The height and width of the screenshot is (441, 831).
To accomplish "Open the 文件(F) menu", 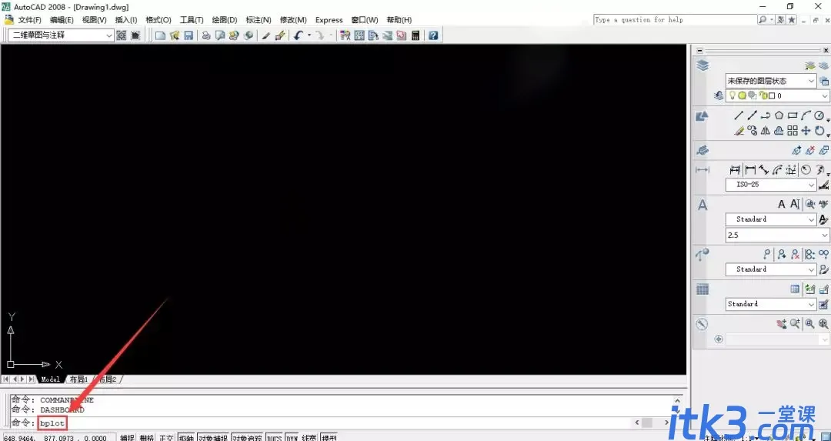I will 30,19.
